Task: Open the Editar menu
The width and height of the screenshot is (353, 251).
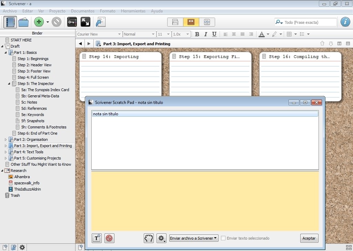Action: coord(28,11)
